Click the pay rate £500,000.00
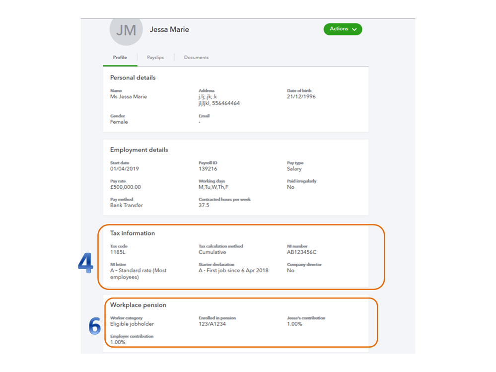496x372 pixels. pyautogui.click(x=125, y=187)
